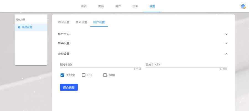Open the 界面设置 tab
Image resolution: width=249 pixels, height=111 pixels.
tap(81, 22)
